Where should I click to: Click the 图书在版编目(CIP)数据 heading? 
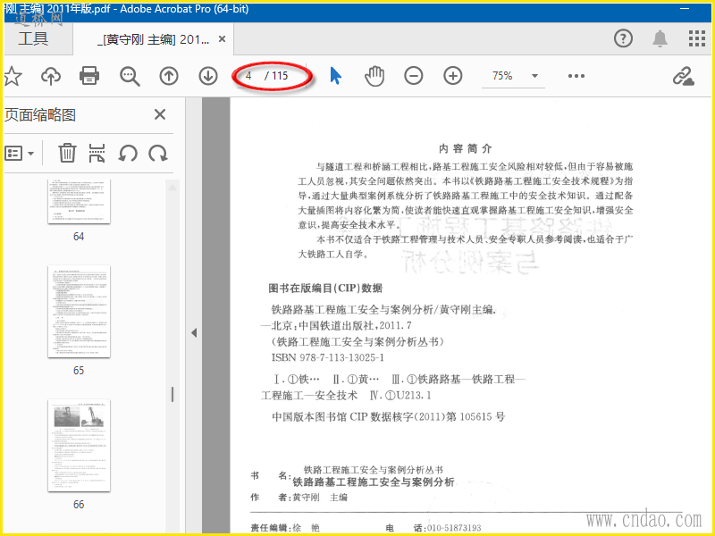pyautogui.click(x=325, y=288)
